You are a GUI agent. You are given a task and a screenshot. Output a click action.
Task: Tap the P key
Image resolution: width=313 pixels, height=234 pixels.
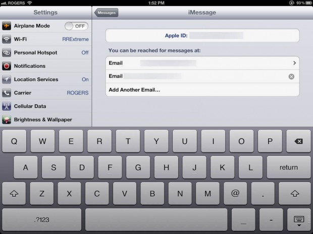click(x=270, y=141)
